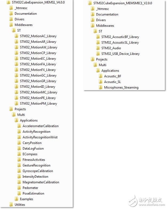Click folder icon beside STM32_USB_Device_Library
This screenshot has width=167, height=209.
point(98,54)
